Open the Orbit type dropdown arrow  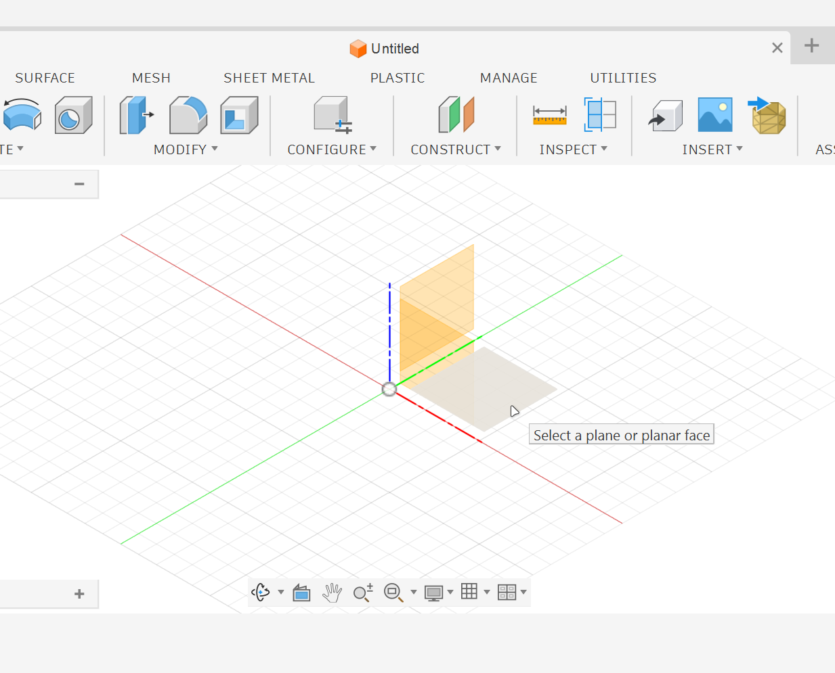tap(281, 593)
